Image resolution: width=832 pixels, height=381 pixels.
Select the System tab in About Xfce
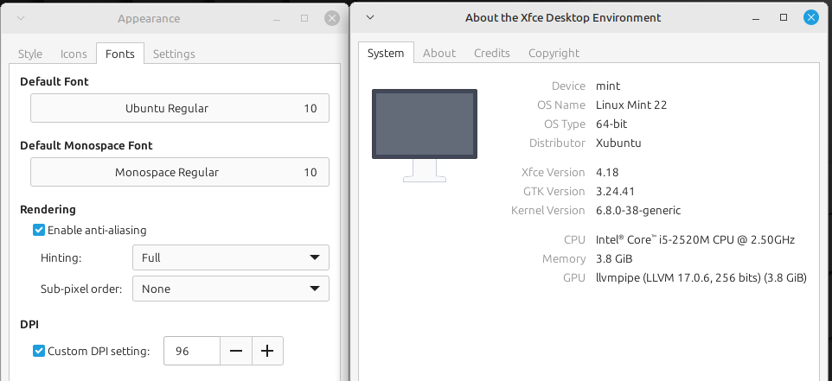386,53
